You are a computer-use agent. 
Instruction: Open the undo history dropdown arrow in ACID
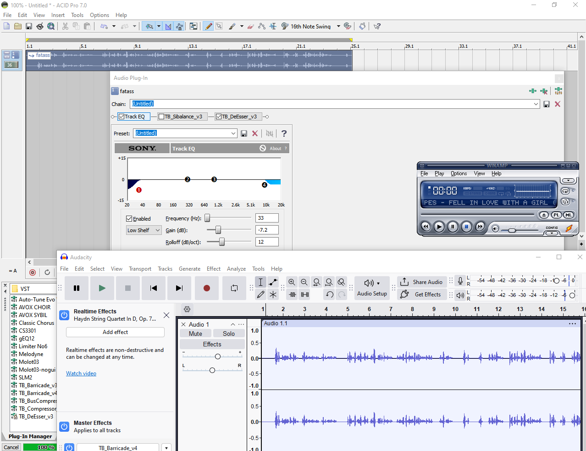point(114,26)
